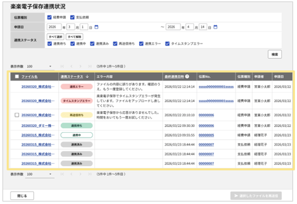Go to previous page using top pager
This screenshot has width=297, height=204.
[71, 66]
